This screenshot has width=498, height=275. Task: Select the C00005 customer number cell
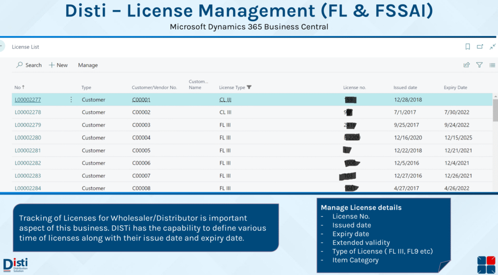tap(141, 150)
